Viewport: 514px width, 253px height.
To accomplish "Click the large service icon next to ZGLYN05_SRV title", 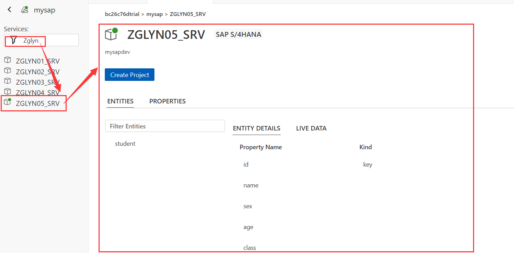I will (111, 34).
